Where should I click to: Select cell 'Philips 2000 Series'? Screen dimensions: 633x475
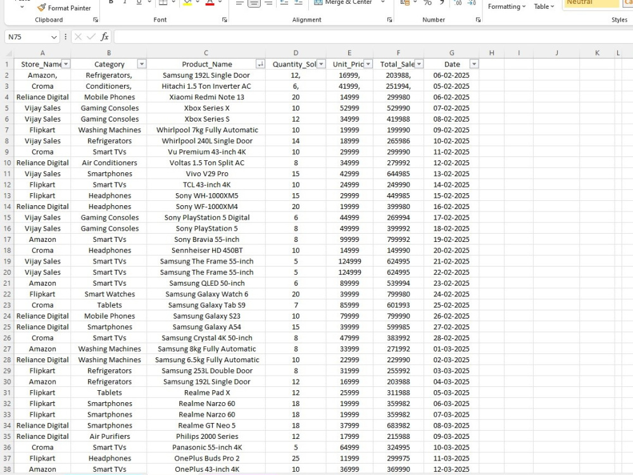click(206, 436)
